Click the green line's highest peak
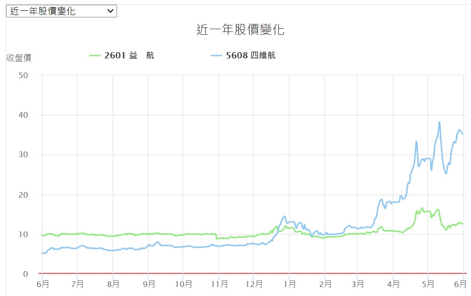The height and width of the screenshot is (296, 471). [422, 208]
